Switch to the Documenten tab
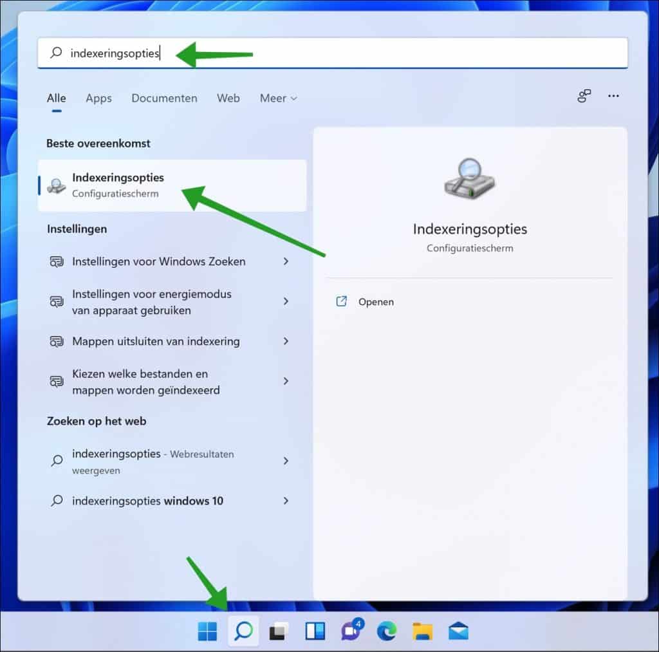 click(164, 98)
